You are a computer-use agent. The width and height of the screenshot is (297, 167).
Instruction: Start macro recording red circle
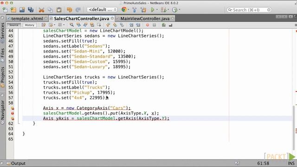point(148,25)
